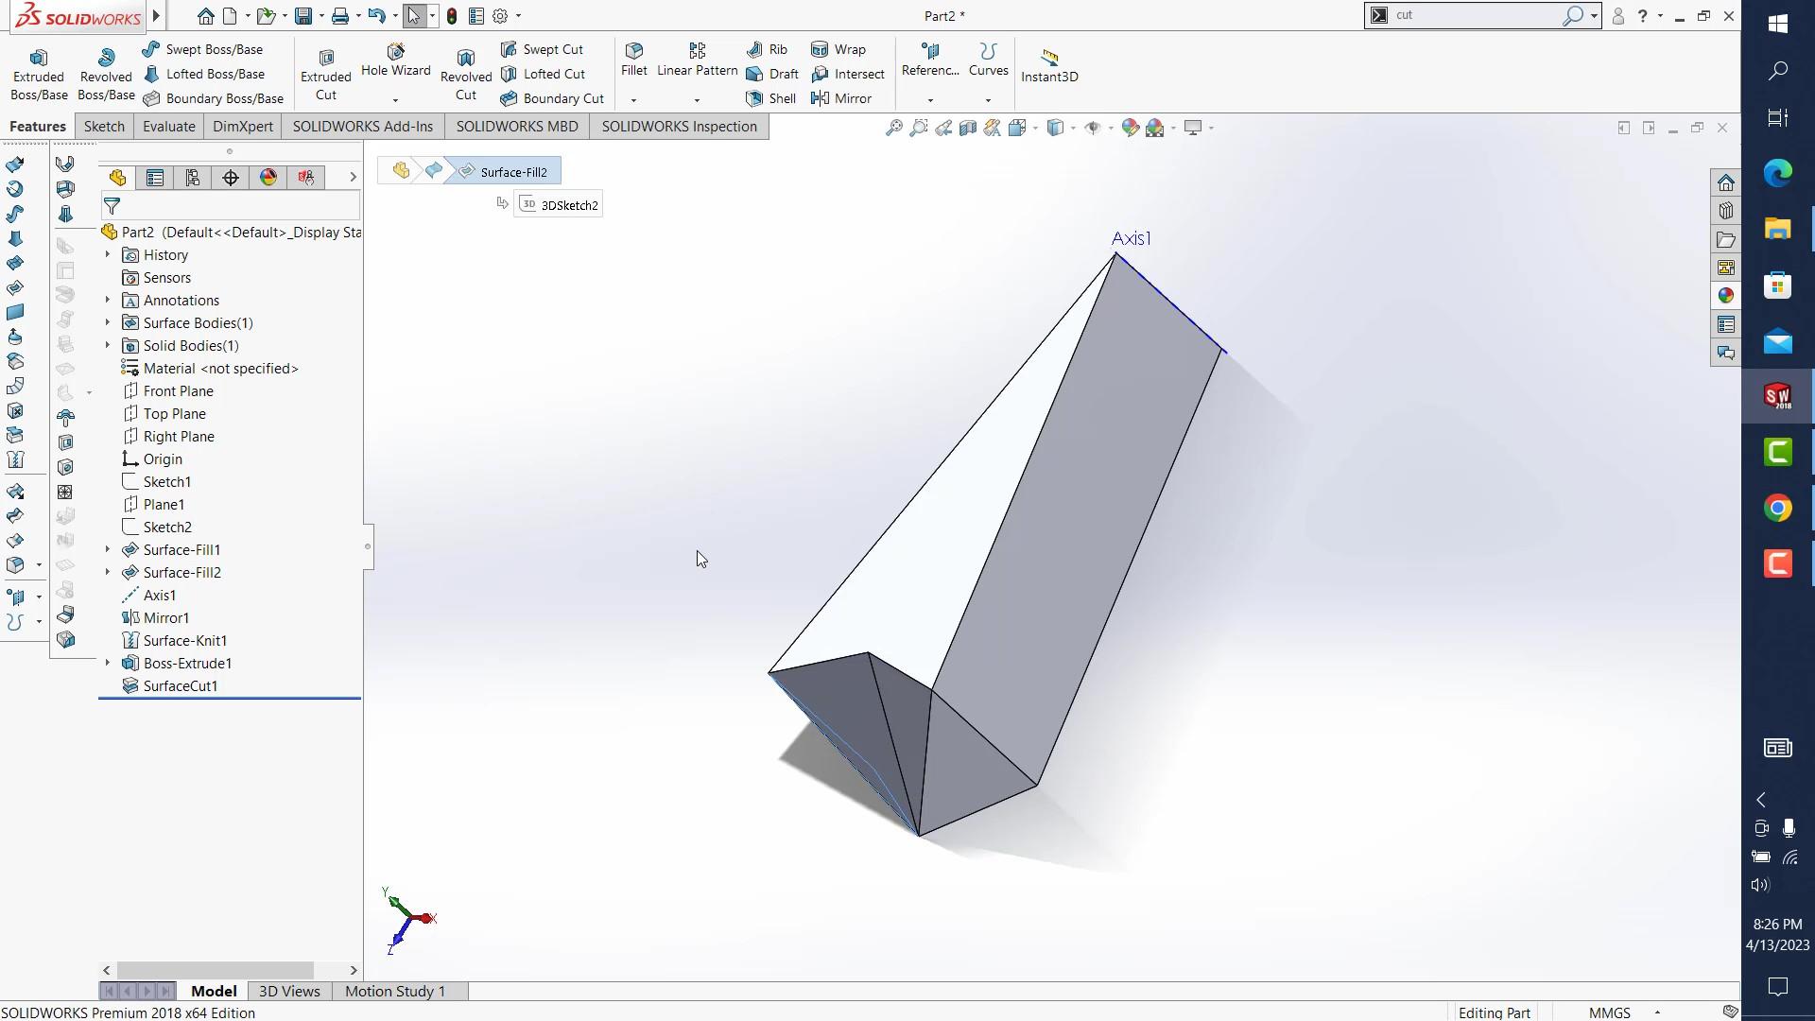Select SurfaceCut1 in feature tree

181,686
